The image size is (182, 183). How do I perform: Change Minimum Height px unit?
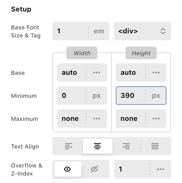coord(156,96)
